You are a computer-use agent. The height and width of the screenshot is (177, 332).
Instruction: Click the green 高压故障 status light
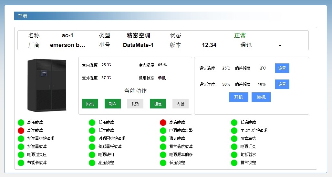[x=21, y=122]
